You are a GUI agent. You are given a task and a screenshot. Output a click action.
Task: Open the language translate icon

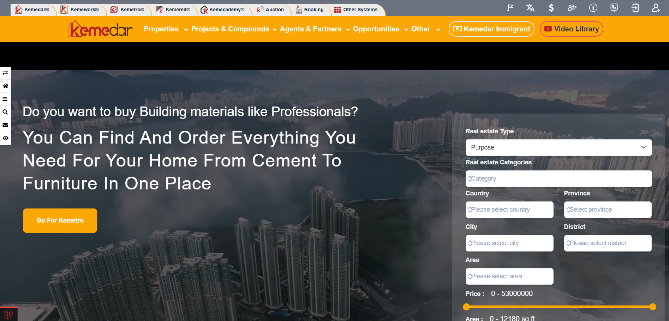pyautogui.click(x=530, y=8)
